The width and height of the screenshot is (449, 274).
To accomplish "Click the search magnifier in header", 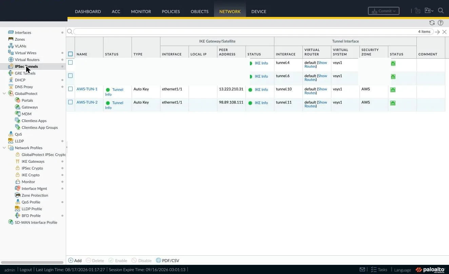I will pos(441,11).
